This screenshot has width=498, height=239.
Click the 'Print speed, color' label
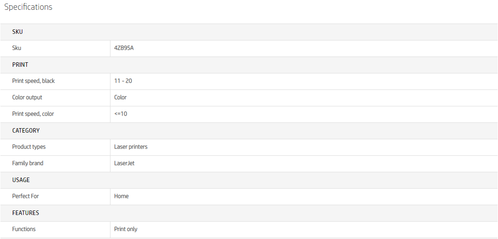click(x=33, y=114)
